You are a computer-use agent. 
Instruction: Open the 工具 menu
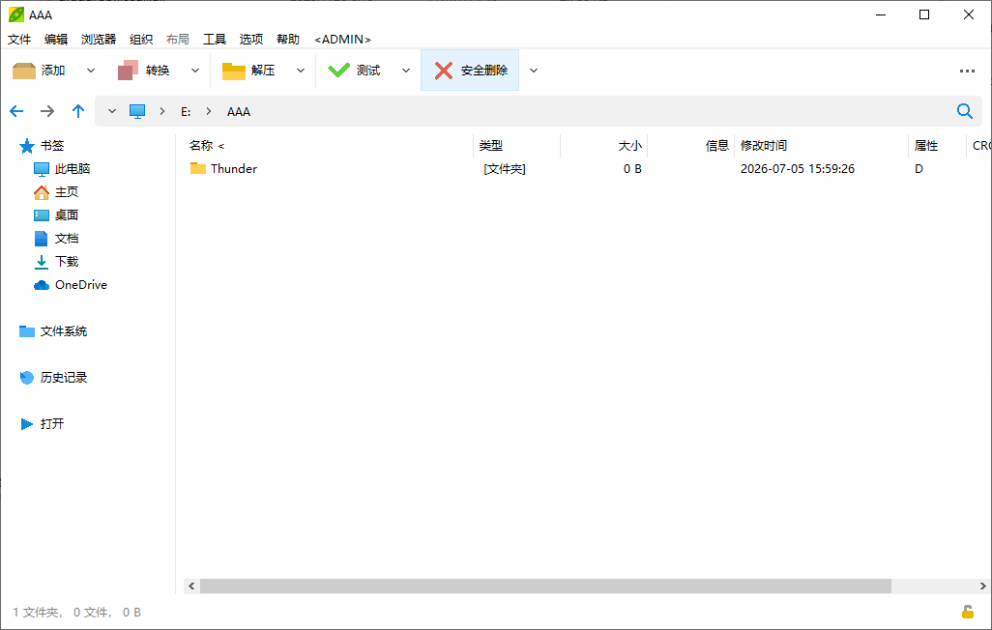(x=215, y=40)
